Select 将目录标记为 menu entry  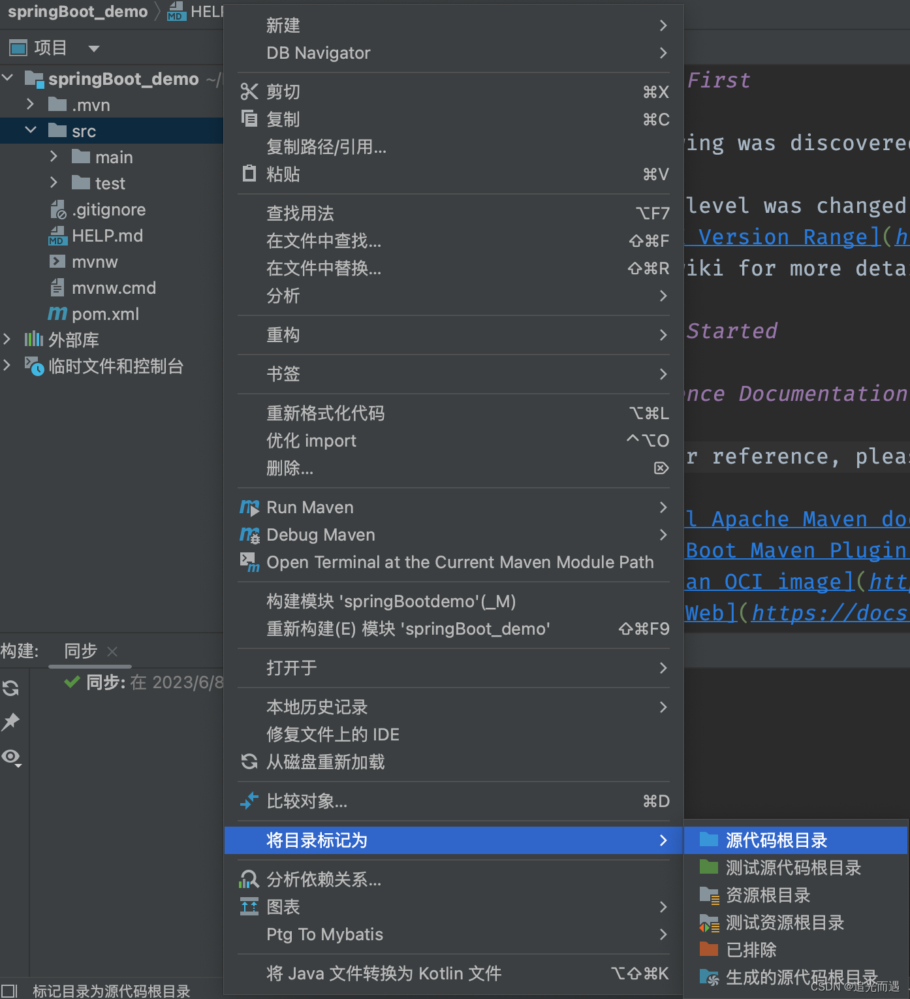[454, 840]
